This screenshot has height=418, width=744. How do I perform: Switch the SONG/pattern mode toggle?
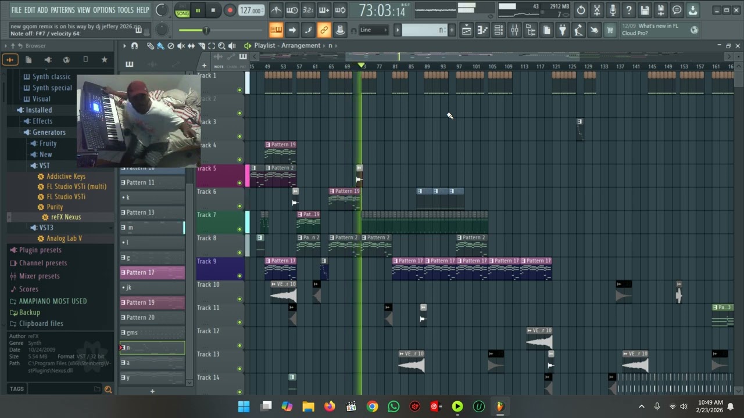pyautogui.click(x=183, y=10)
